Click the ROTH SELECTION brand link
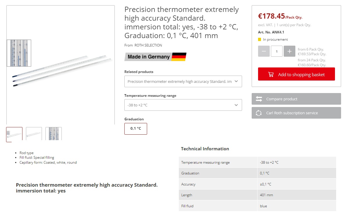The height and width of the screenshot is (223, 344). coord(148,45)
